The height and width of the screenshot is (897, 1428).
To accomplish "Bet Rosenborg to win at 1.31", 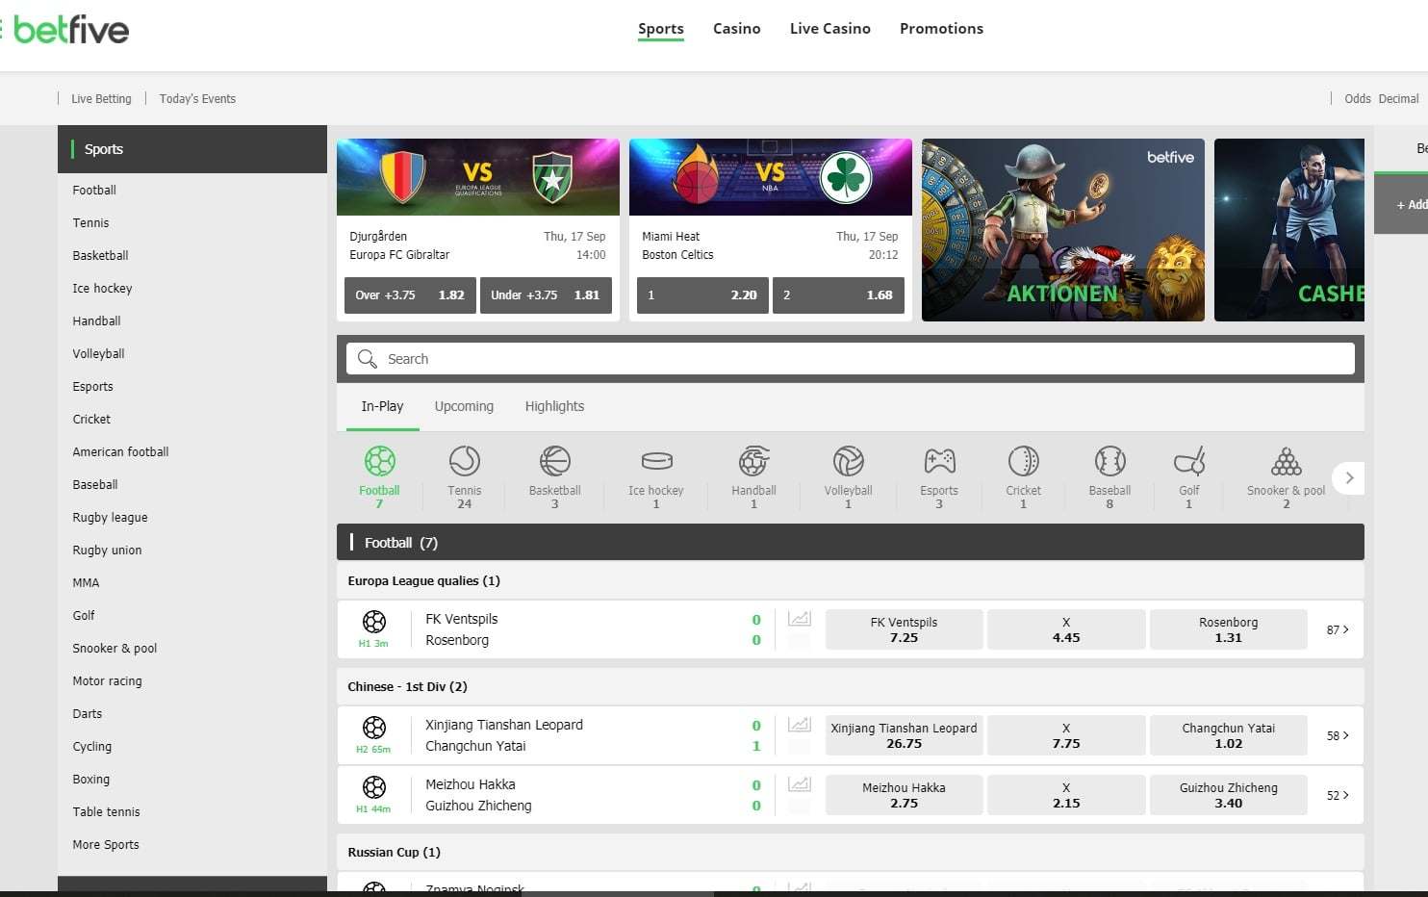I will tap(1228, 629).
